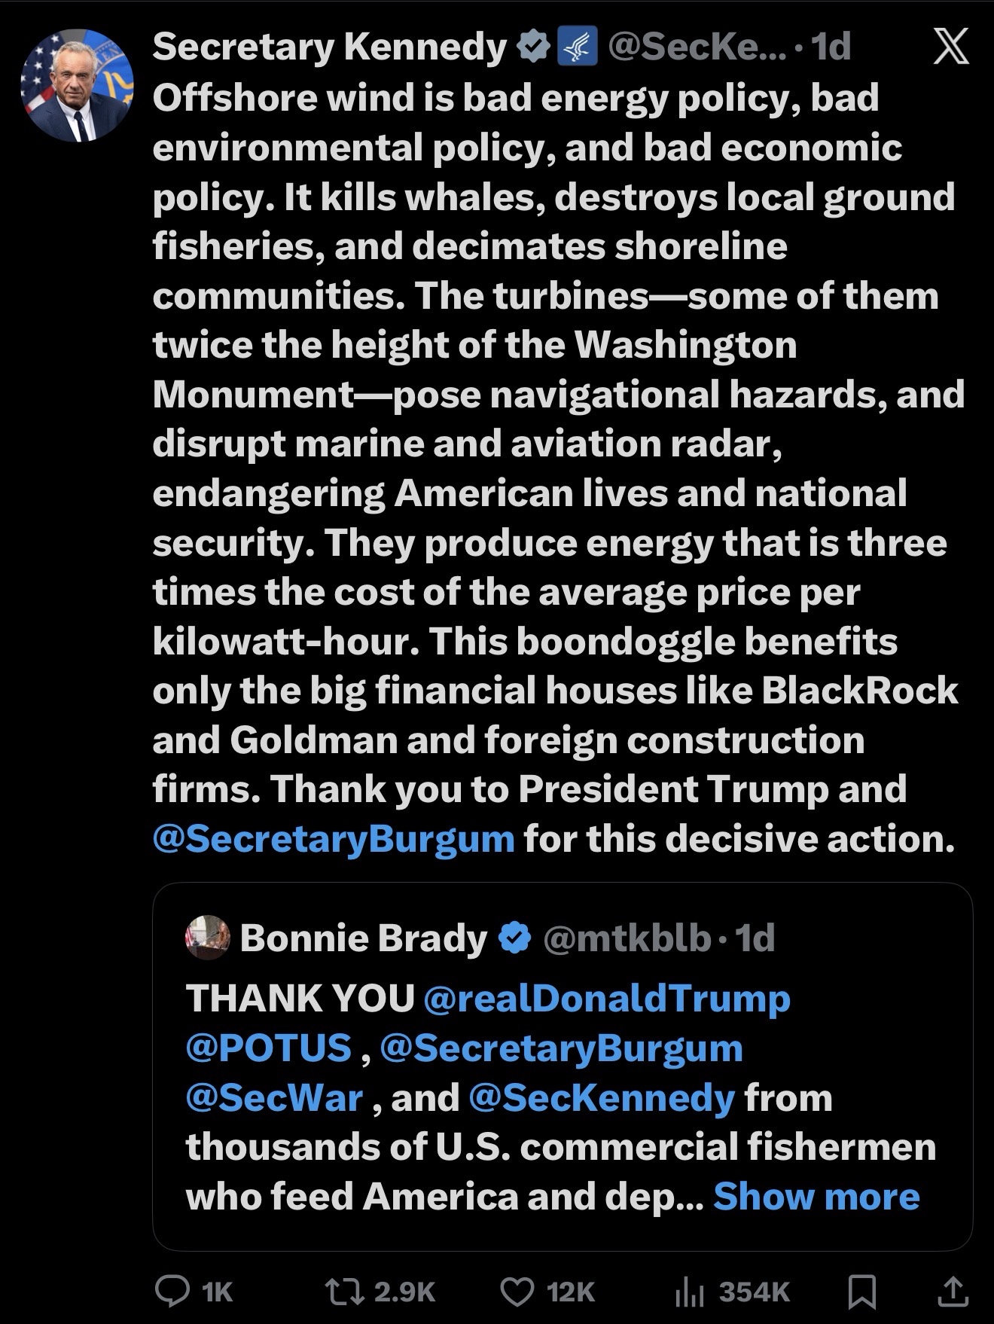994x1324 pixels.
Task: Open the Secretary Kennedy display name
Action: tap(330, 47)
